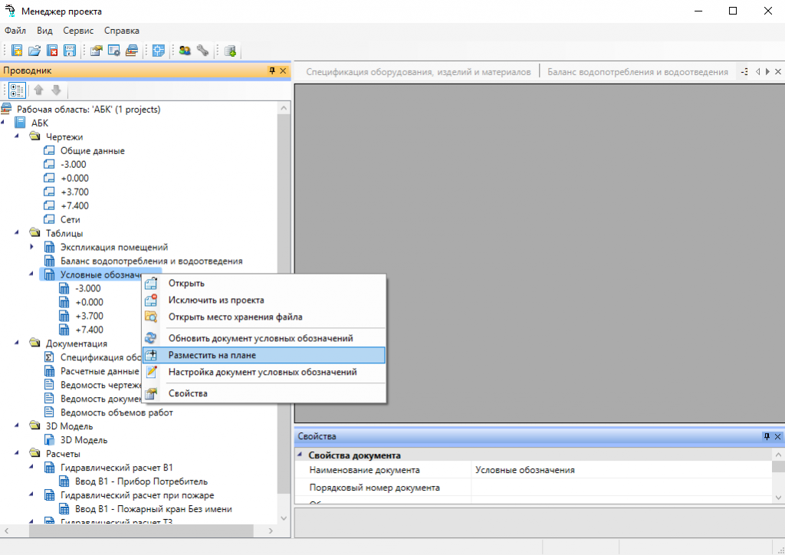This screenshot has height=555, width=785.
Task: Click the users icon in toolbar
Action: [185, 51]
